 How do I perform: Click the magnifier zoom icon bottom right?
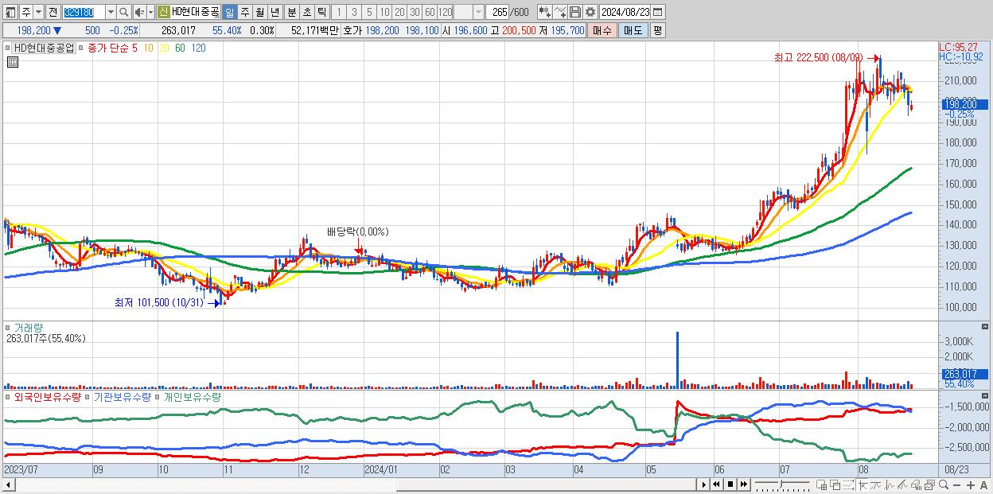[944, 484]
